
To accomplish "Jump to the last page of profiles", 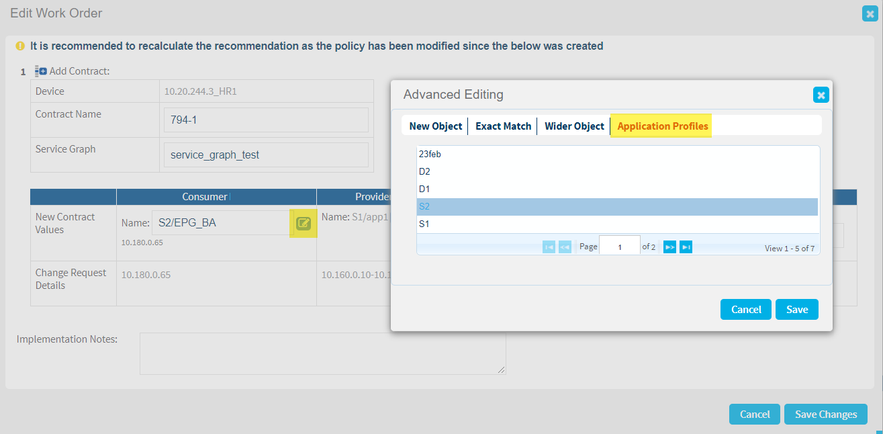I will coord(686,247).
